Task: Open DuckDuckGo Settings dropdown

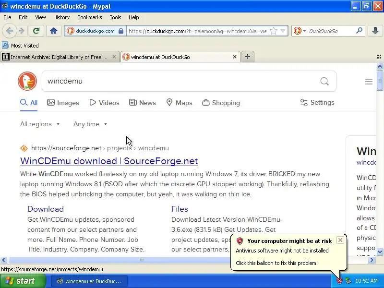Action: [317, 102]
